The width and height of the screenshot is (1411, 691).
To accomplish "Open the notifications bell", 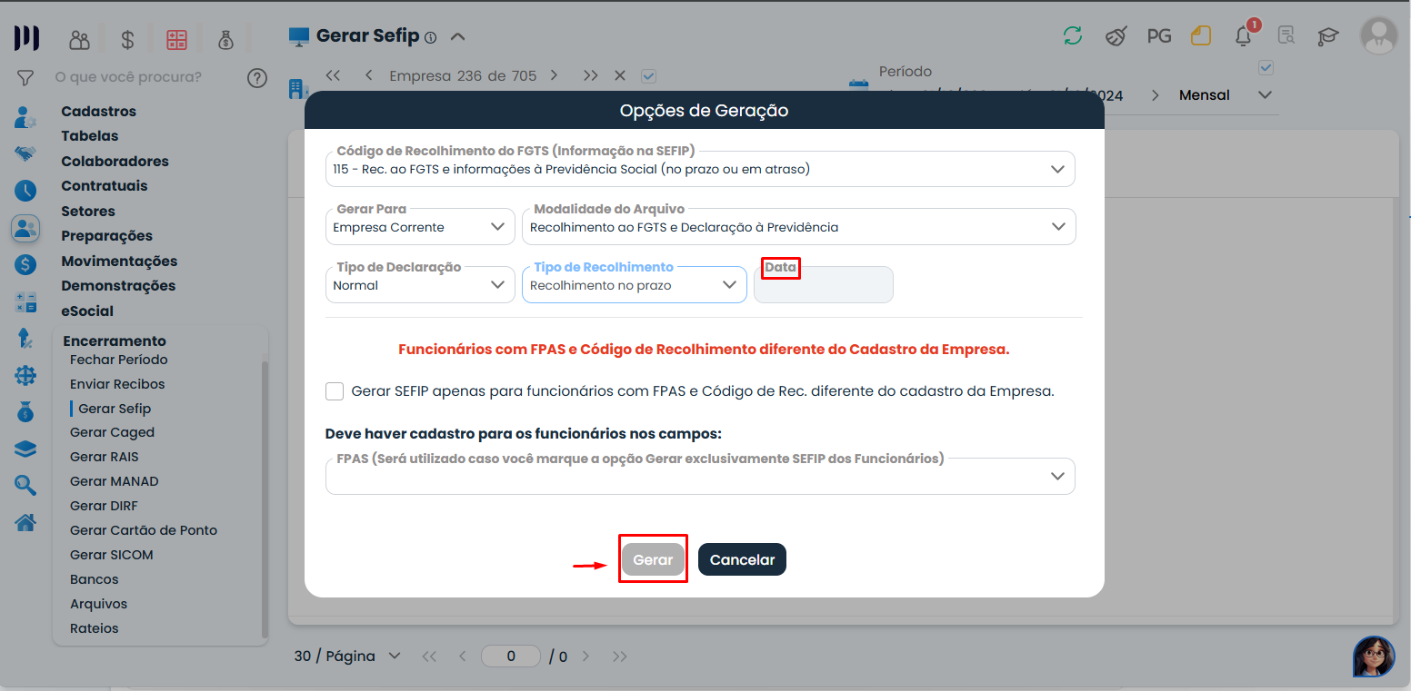I will coord(1244,36).
